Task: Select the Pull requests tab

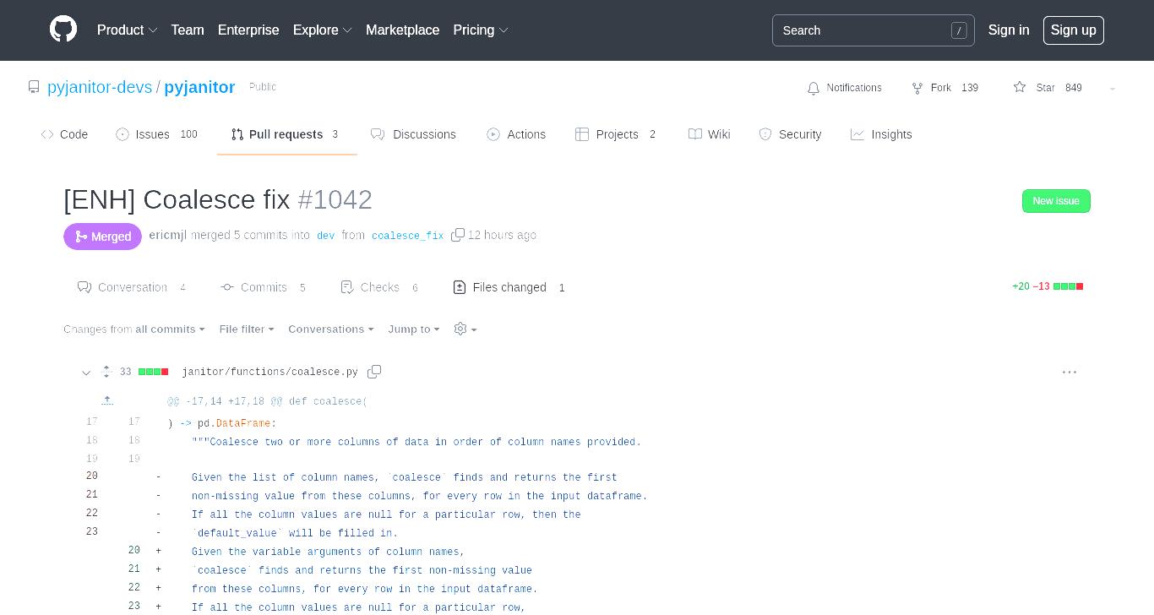Action: tap(286, 134)
